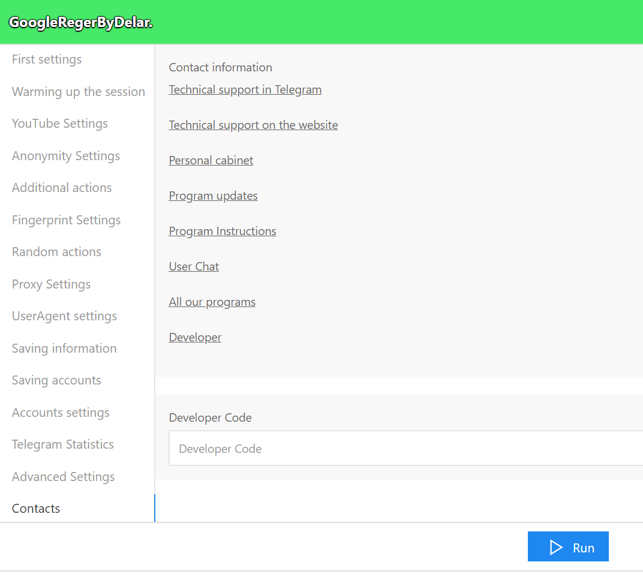Viewport: 643px width, 586px height.
Task: Open Saving information section
Action: (x=64, y=348)
